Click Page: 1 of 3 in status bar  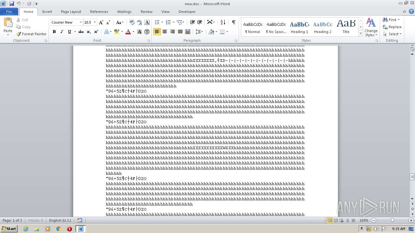(x=12, y=220)
